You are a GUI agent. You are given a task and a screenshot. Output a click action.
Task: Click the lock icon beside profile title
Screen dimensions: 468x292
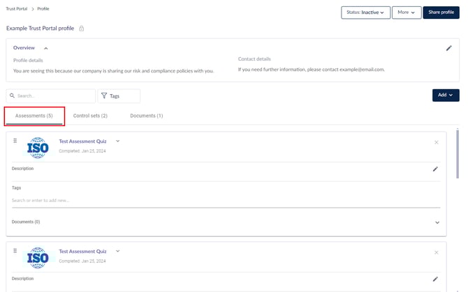[x=82, y=29]
